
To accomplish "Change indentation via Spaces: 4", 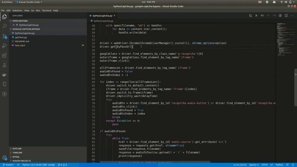I will click(254, 165).
